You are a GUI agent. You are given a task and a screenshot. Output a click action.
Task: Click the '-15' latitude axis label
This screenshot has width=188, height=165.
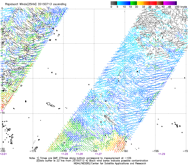[x=3, y=113]
